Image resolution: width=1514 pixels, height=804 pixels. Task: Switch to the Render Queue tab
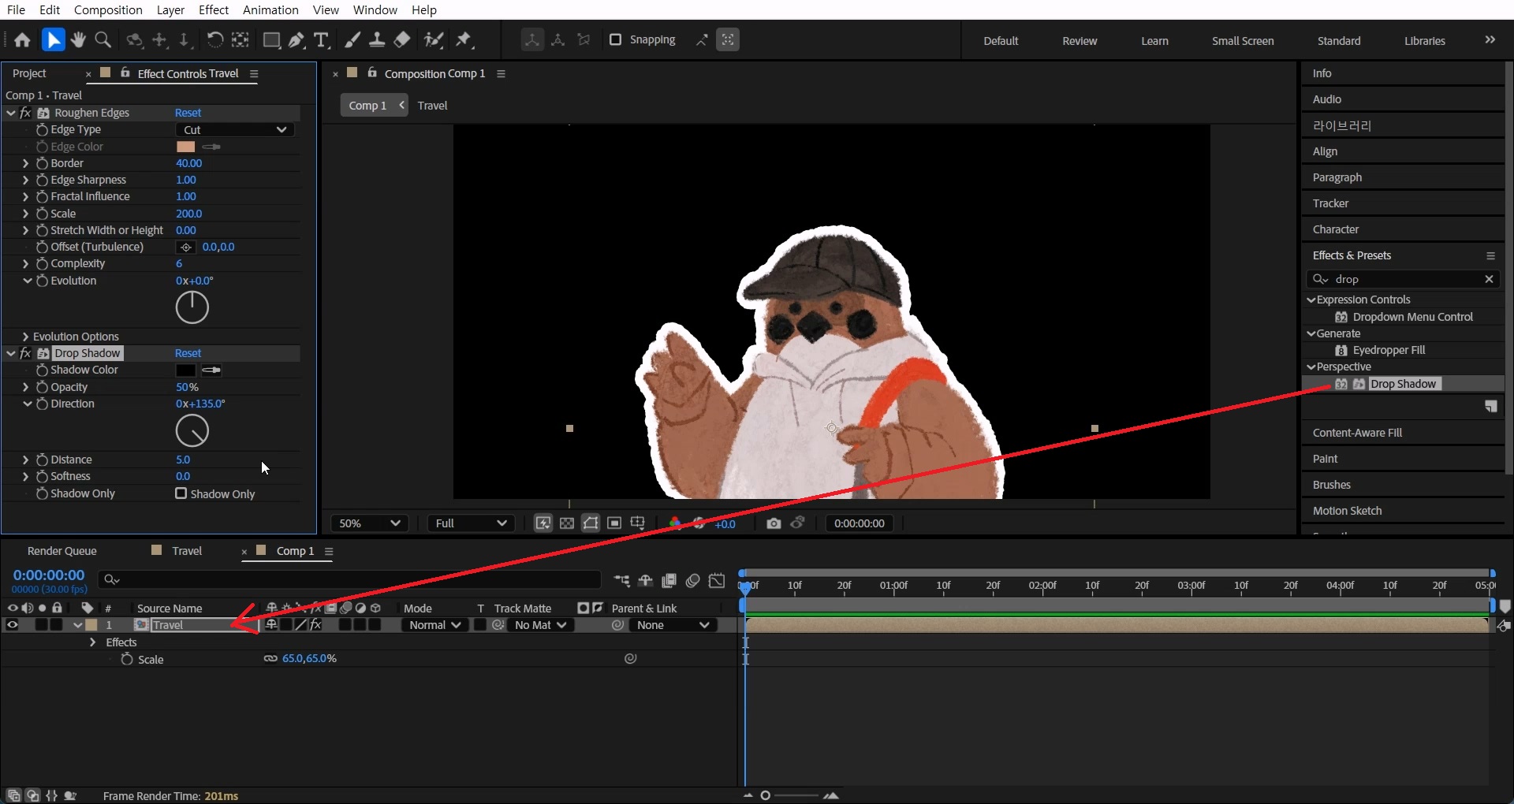click(x=62, y=551)
